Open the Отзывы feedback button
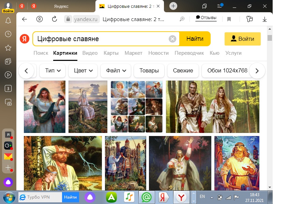This screenshot has height=204, width=288. [206, 18]
